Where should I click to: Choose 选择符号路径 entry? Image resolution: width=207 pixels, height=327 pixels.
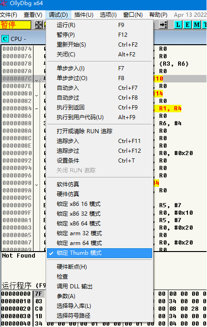(100, 316)
